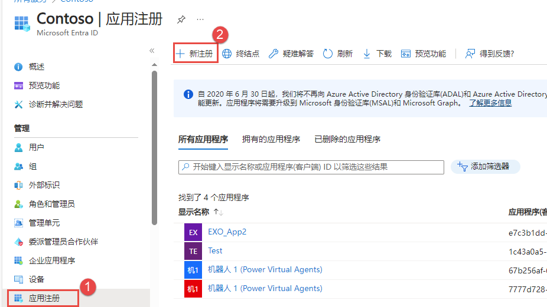Click the purple TE app thumbnail
The image size is (547, 307).
(x=193, y=251)
